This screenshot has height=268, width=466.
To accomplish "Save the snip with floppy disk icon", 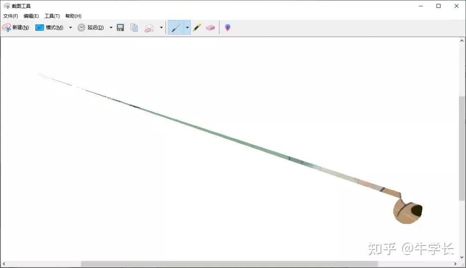I will coord(121,28).
